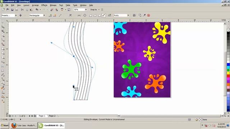Go to the next page arrow
Viewport: 230px width, 129px height.
pyautogui.click(x=29, y=116)
